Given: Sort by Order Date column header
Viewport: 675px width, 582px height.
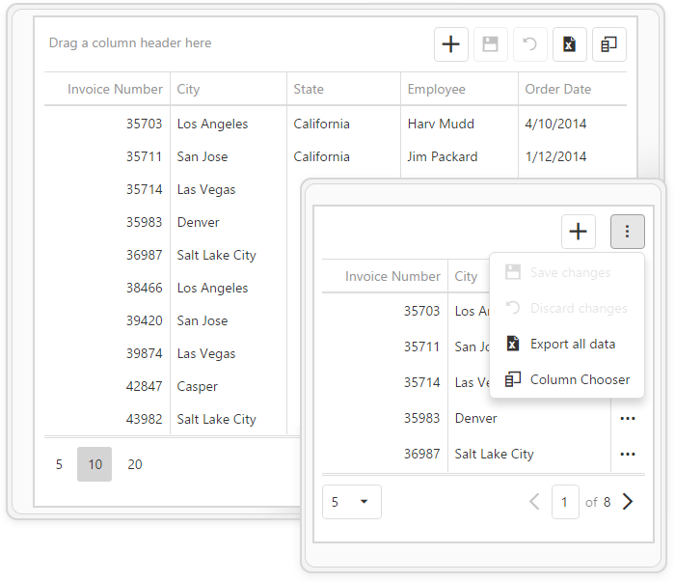Looking at the screenshot, I should coord(557,89).
